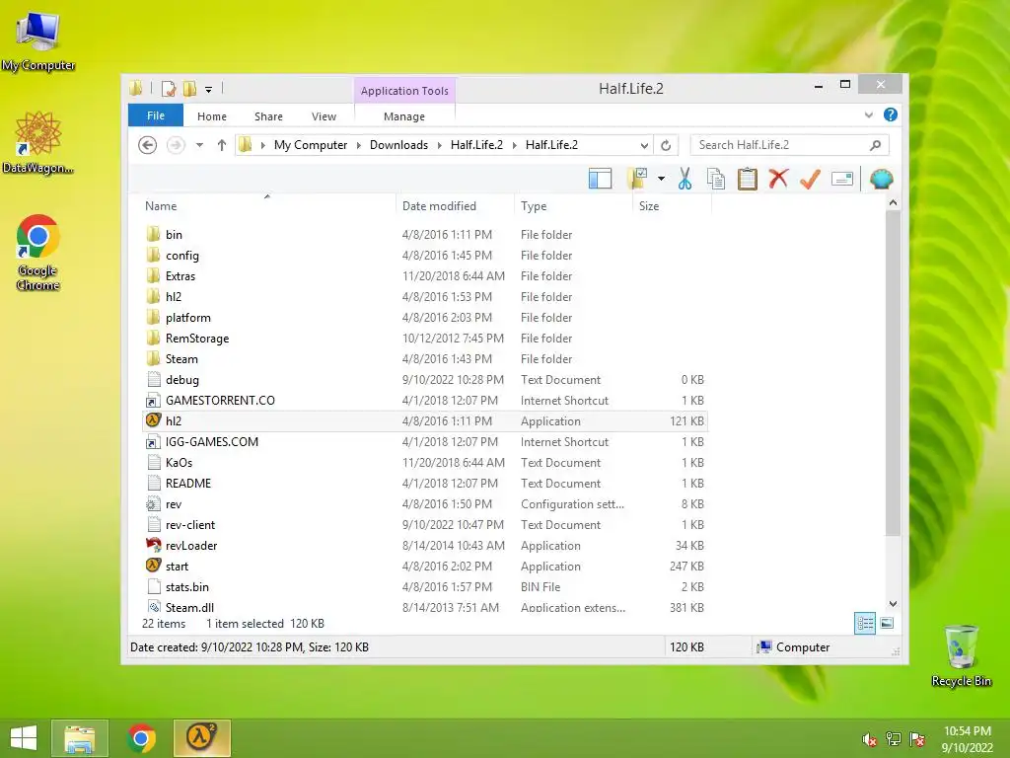Click My Computer in the address path

pyautogui.click(x=311, y=145)
